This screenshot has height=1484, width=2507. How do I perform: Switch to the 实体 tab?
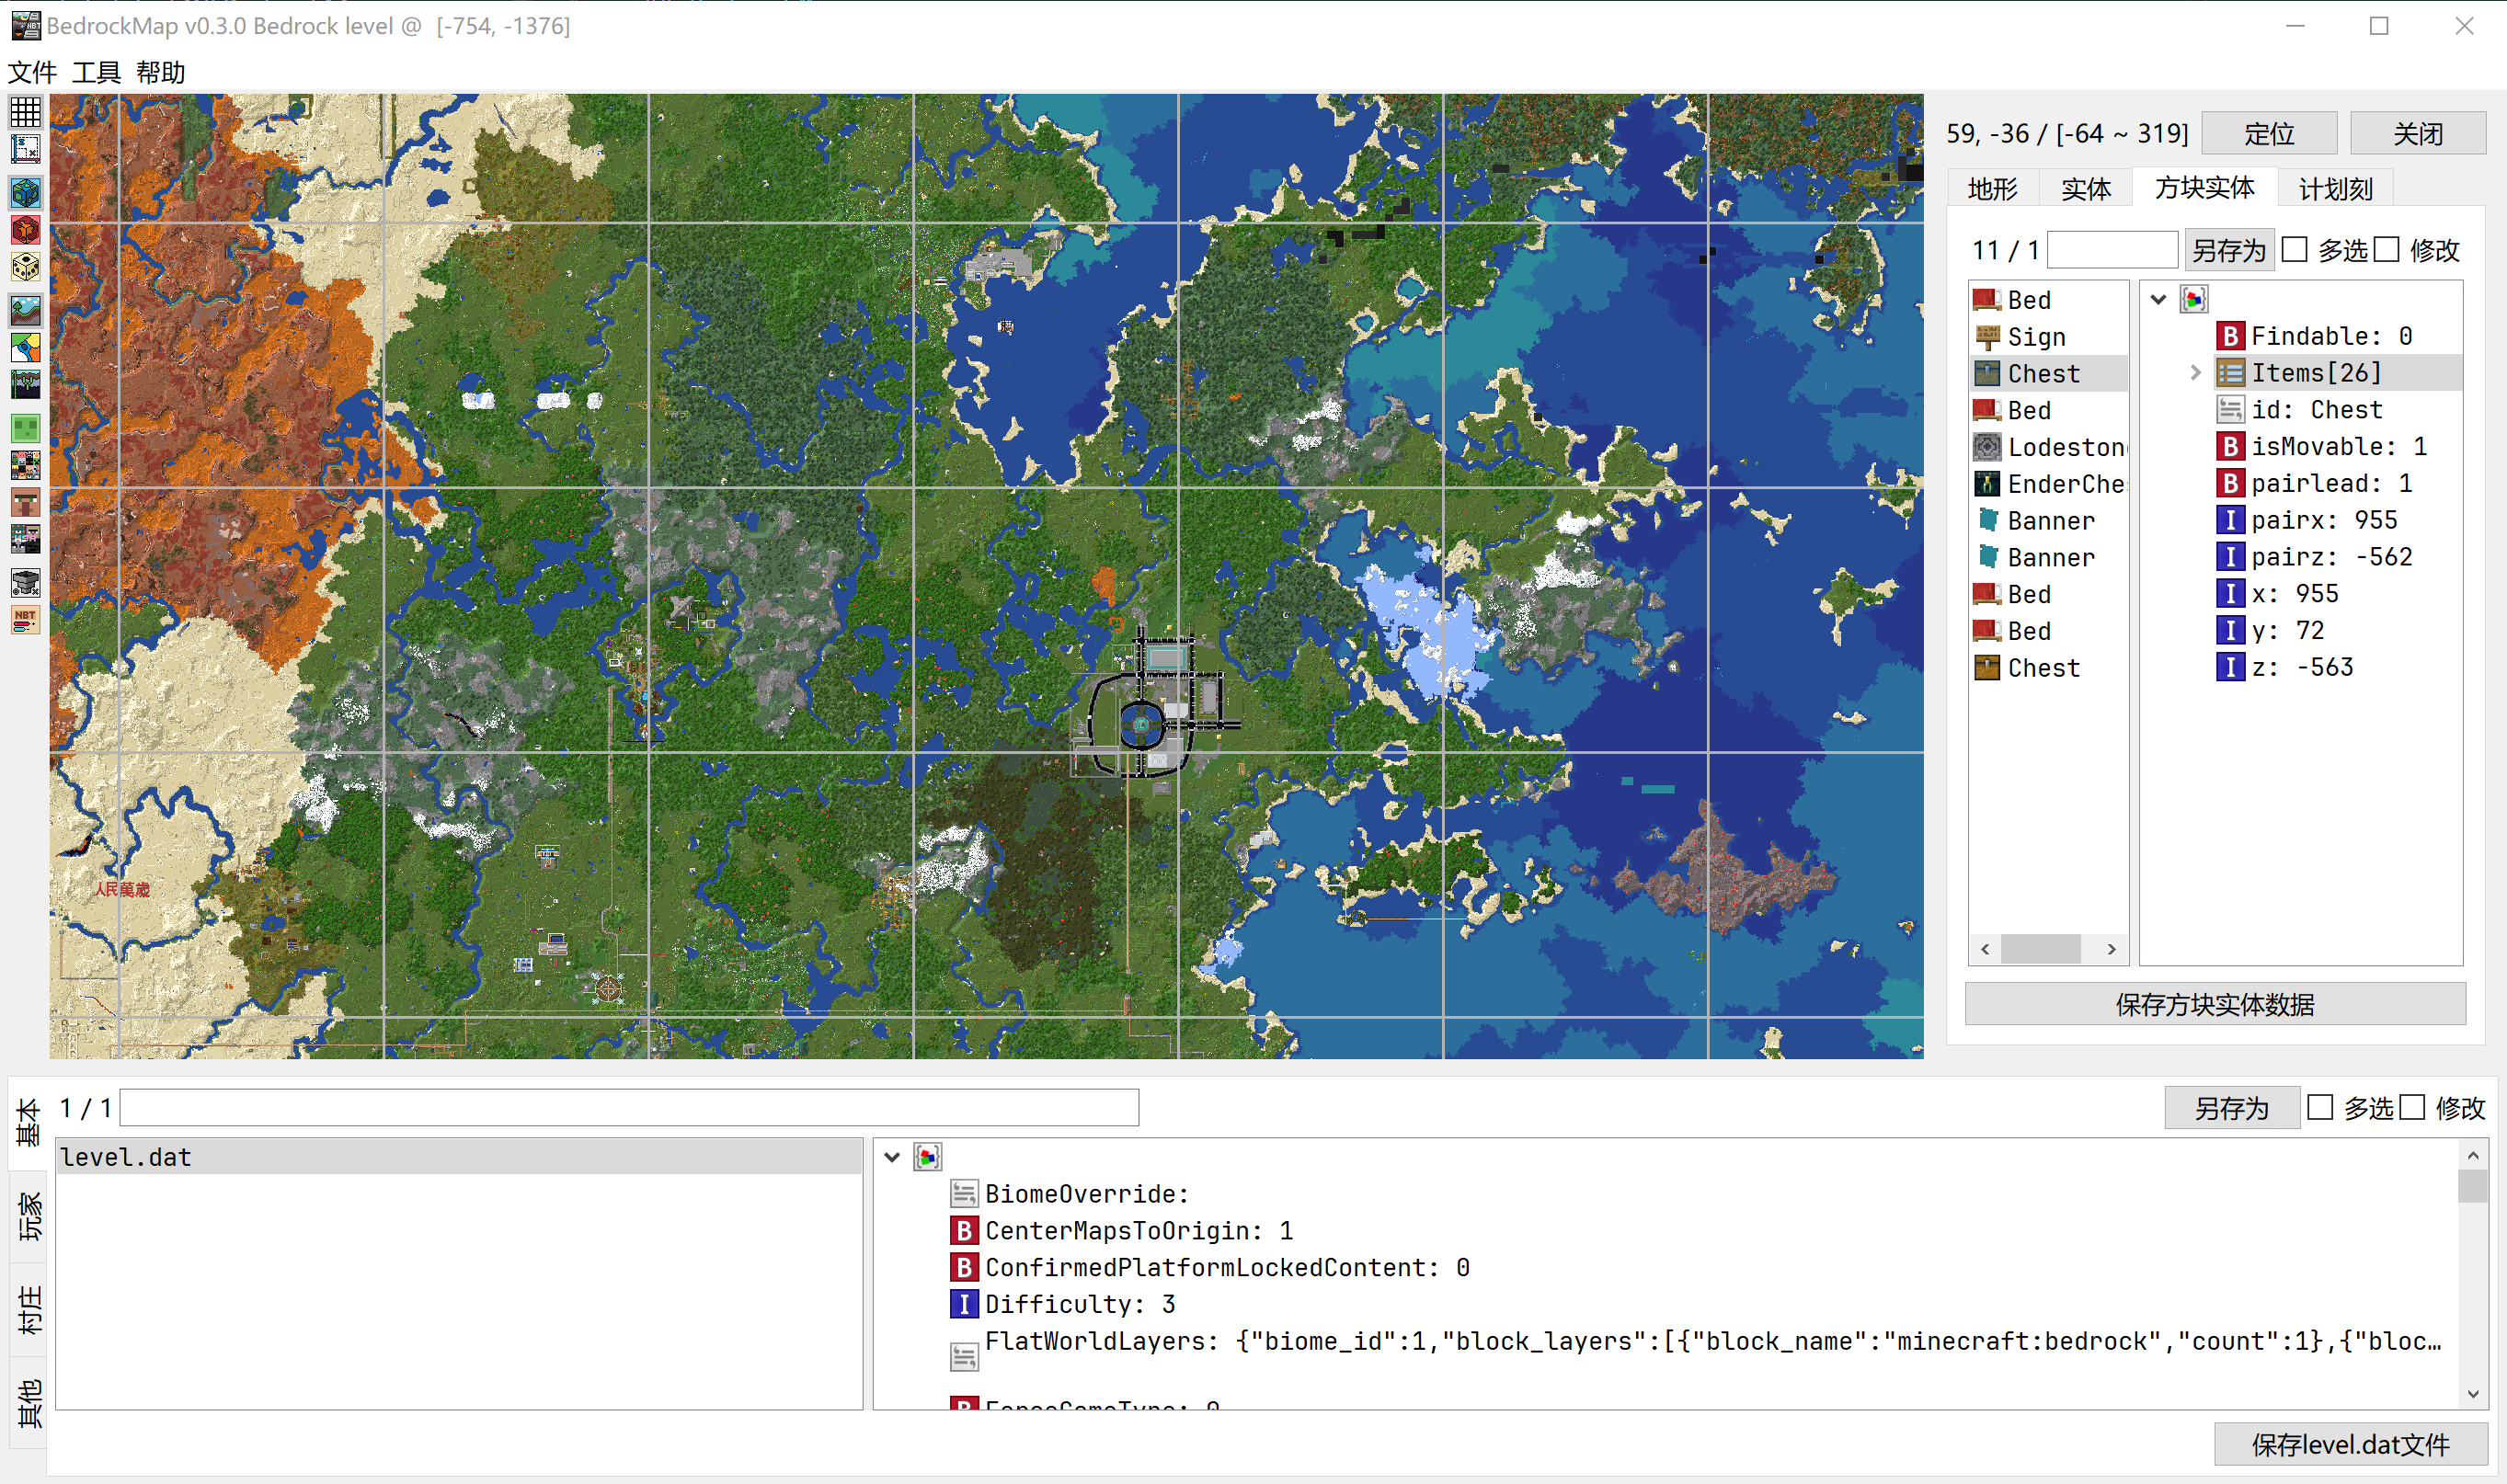[2085, 189]
